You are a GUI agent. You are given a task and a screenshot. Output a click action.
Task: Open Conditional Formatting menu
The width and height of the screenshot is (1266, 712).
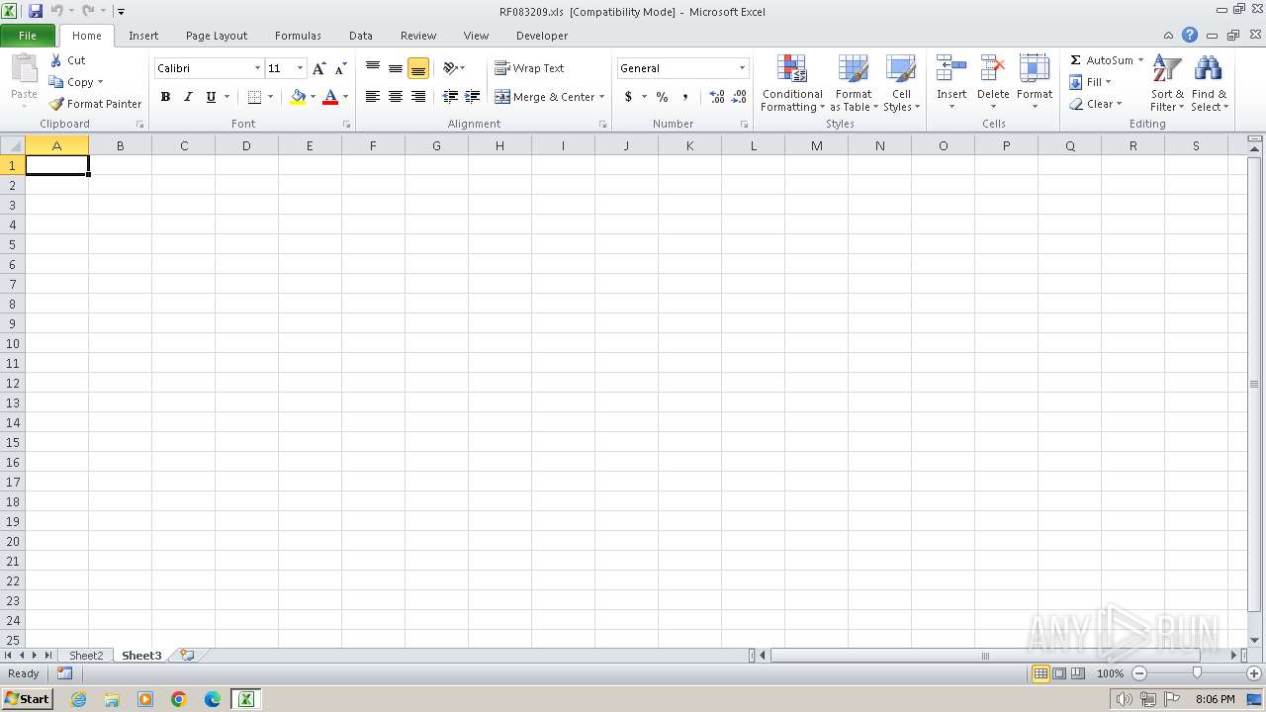pyautogui.click(x=792, y=84)
